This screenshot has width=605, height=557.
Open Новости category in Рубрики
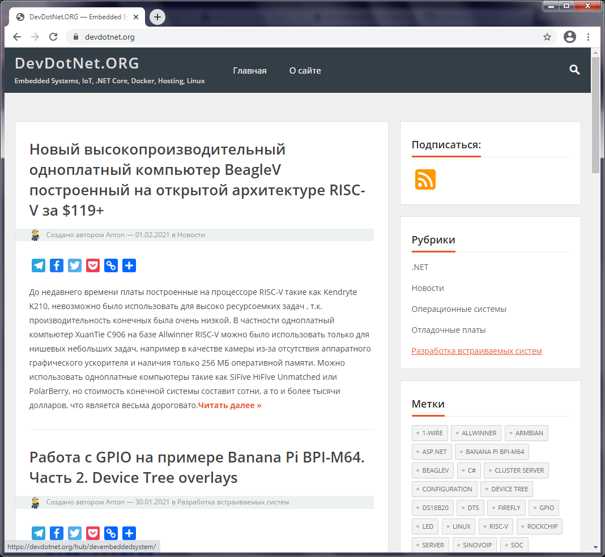pos(428,288)
